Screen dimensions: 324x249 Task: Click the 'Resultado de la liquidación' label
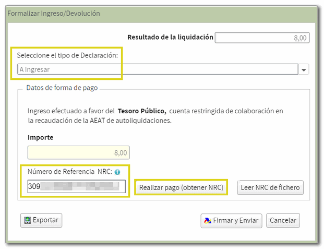tap(171, 37)
